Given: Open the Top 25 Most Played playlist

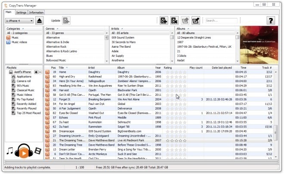Looking at the screenshot, I should point(29,113).
